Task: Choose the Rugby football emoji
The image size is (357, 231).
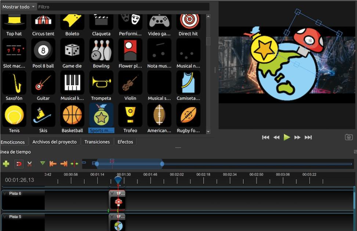Action: click(188, 118)
